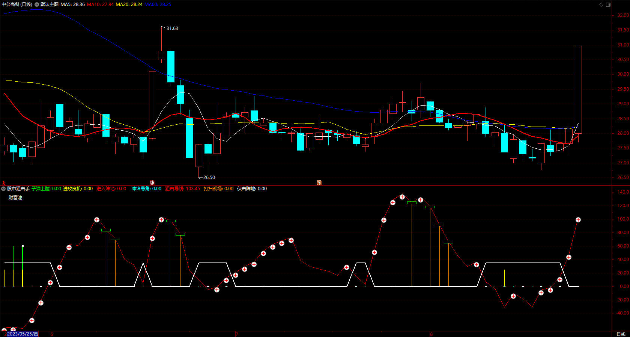Jump to month 7 on time axis

pyautogui.click(x=237, y=334)
